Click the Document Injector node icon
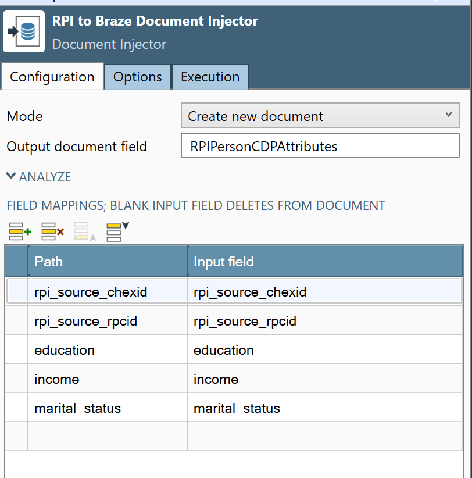 [x=24, y=31]
